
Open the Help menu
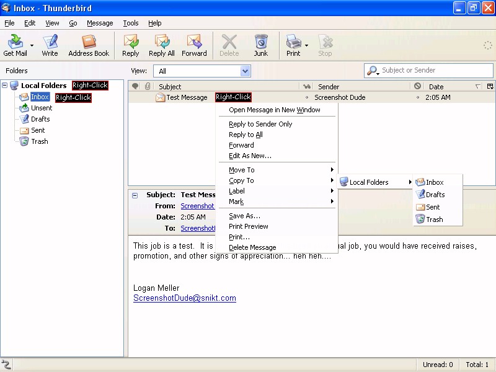point(154,23)
